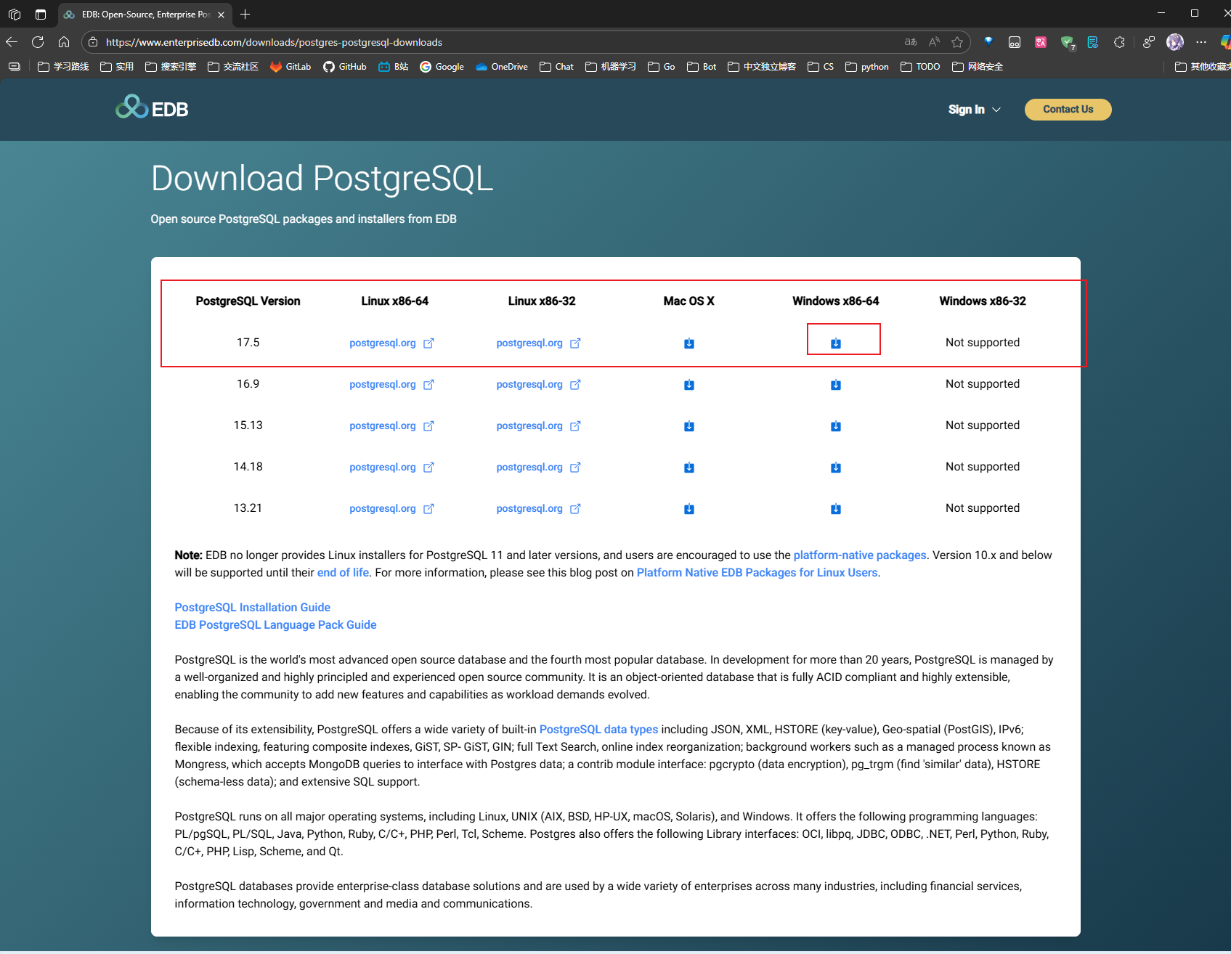The height and width of the screenshot is (954, 1231).
Task: Open the read aloud icon in address bar
Action: (934, 42)
